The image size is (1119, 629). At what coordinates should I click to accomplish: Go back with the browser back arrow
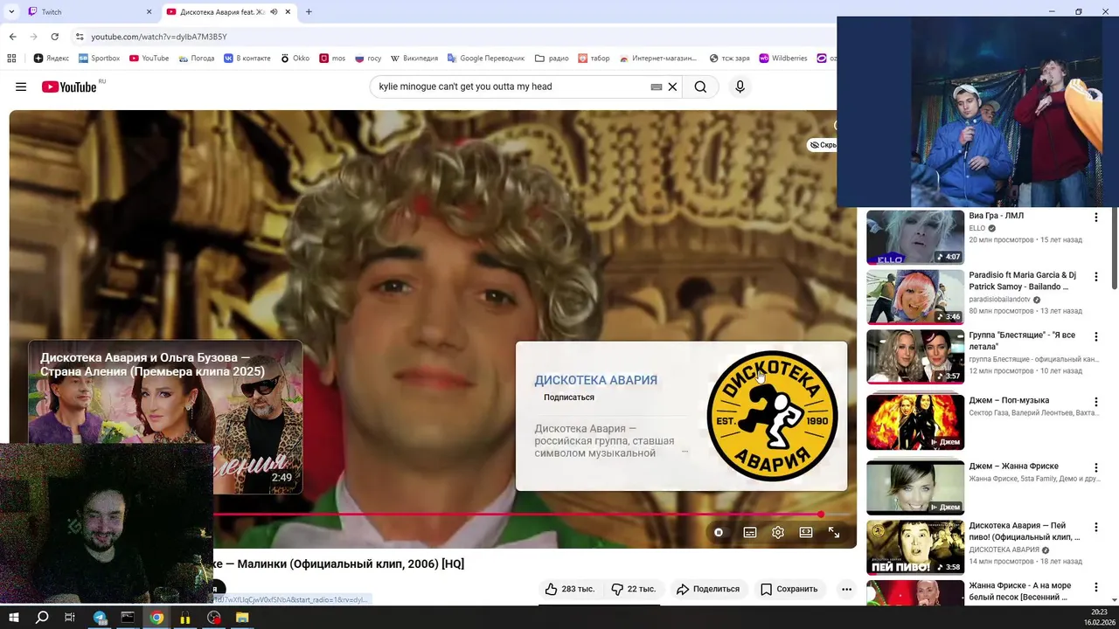tap(12, 37)
